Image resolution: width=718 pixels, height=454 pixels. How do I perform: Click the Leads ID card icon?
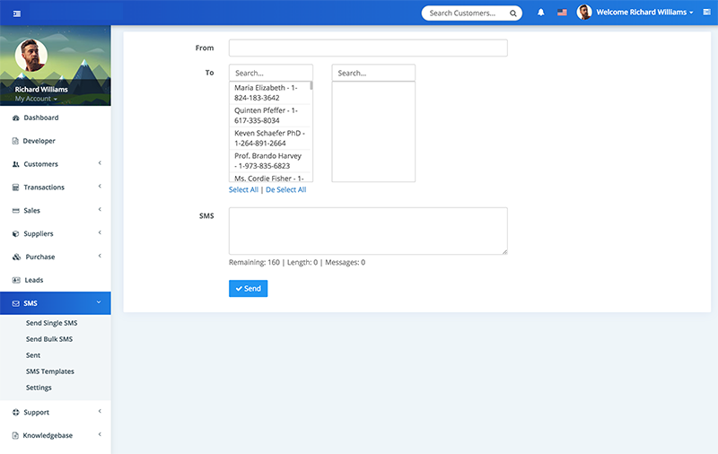(16, 280)
